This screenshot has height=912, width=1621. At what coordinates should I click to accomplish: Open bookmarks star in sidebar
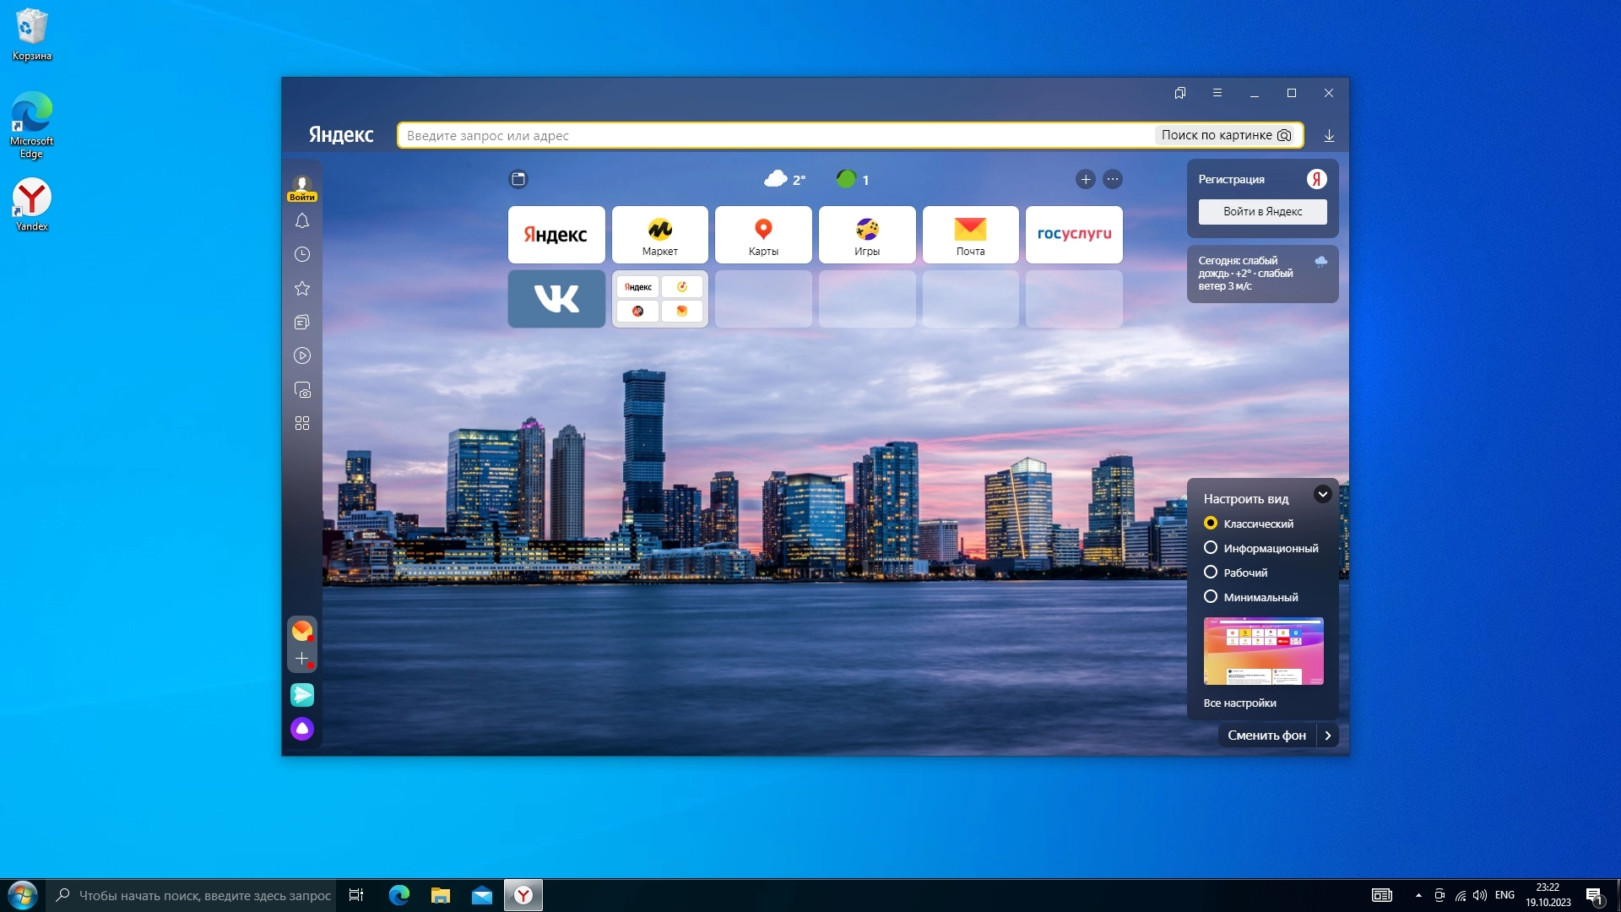pyautogui.click(x=302, y=289)
